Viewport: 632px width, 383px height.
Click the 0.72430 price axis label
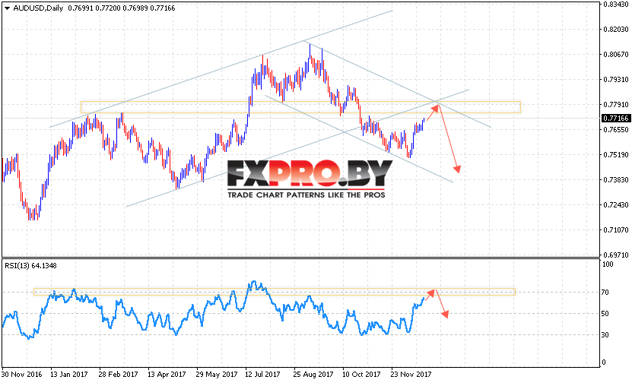616,205
